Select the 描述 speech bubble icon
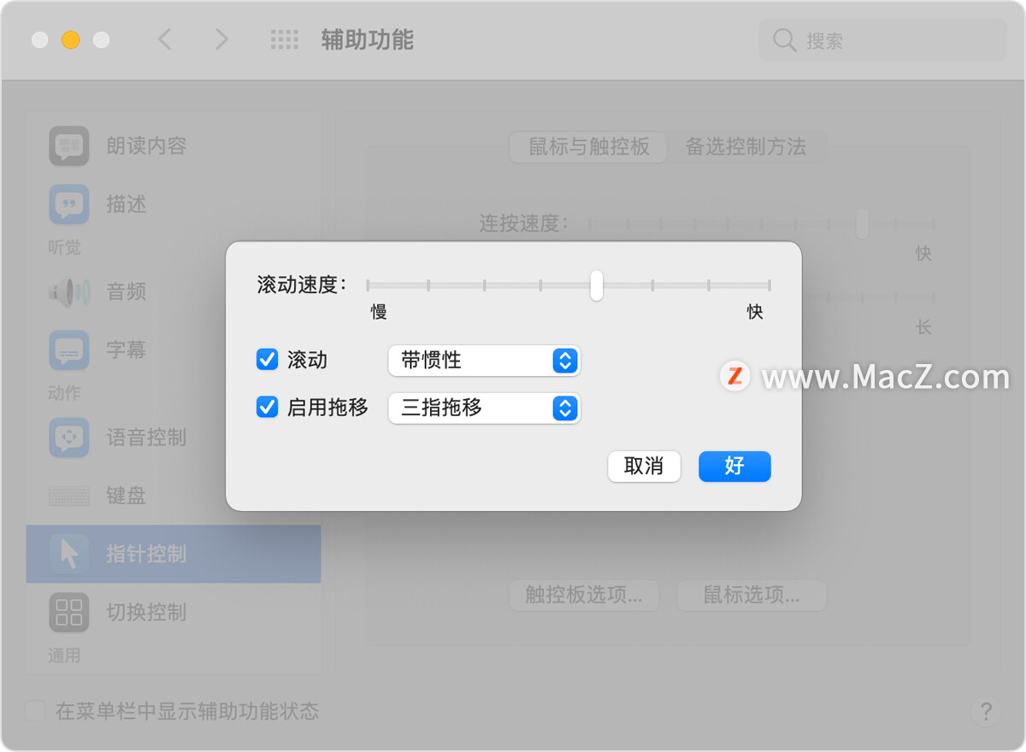 tap(69, 204)
